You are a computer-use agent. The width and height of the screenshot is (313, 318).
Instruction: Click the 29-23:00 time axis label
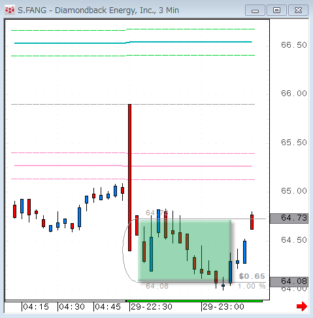click(x=223, y=307)
